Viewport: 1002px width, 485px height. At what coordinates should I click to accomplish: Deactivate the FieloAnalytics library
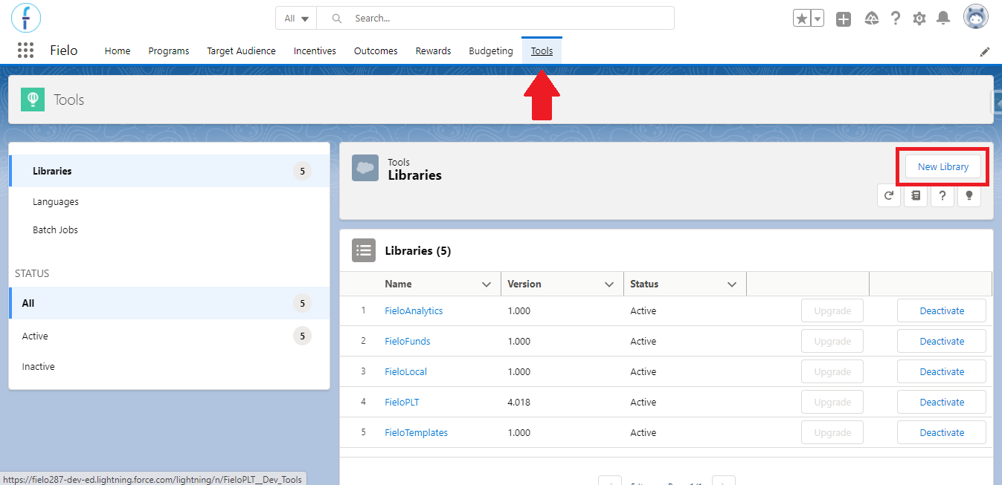(x=942, y=310)
